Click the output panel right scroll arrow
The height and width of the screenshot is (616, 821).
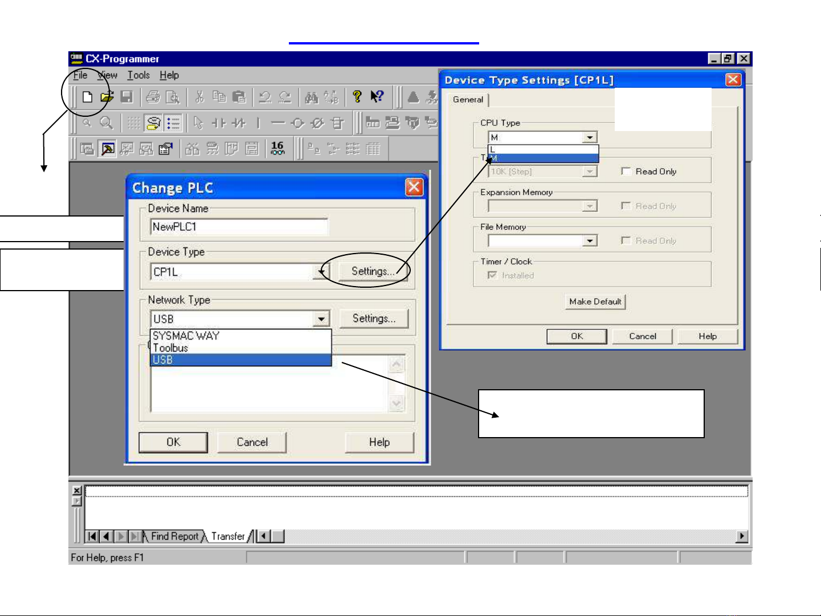tap(742, 536)
